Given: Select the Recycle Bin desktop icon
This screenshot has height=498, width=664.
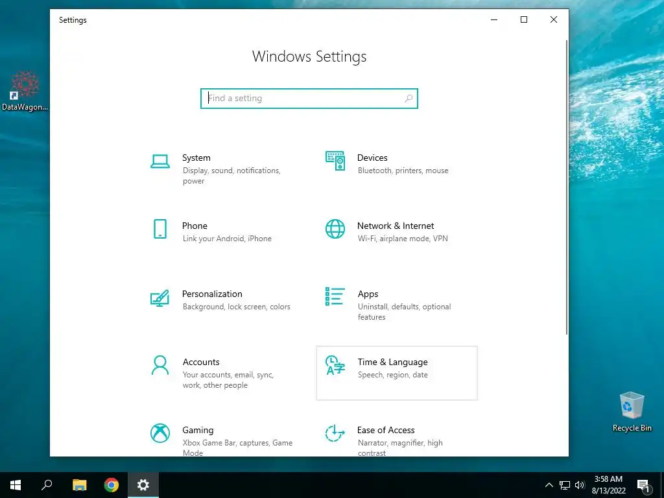Looking at the screenshot, I should (632, 412).
